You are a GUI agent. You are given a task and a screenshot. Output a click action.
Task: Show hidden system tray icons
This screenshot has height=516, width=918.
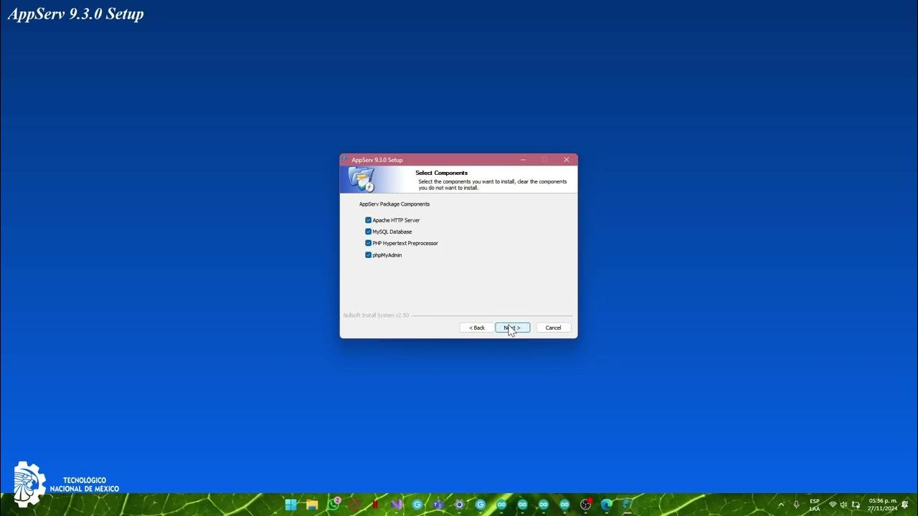(781, 505)
